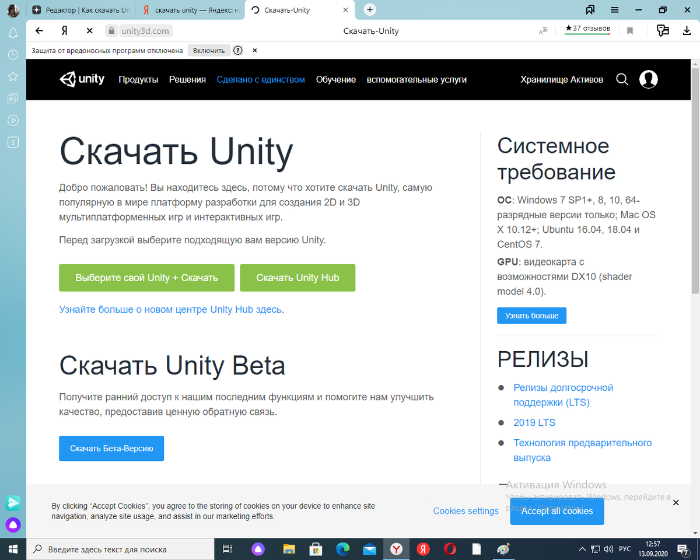Image resolution: width=700 pixels, height=560 pixels.
Task: Click the Unity logo in header
Action: click(82, 79)
